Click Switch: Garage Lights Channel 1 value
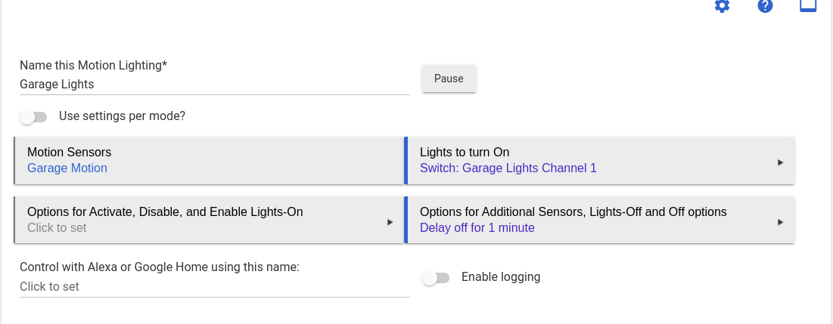The width and height of the screenshot is (833, 324). click(508, 168)
